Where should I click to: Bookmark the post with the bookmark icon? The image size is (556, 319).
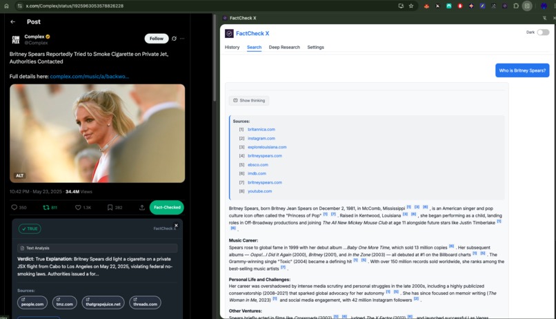click(110, 207)
